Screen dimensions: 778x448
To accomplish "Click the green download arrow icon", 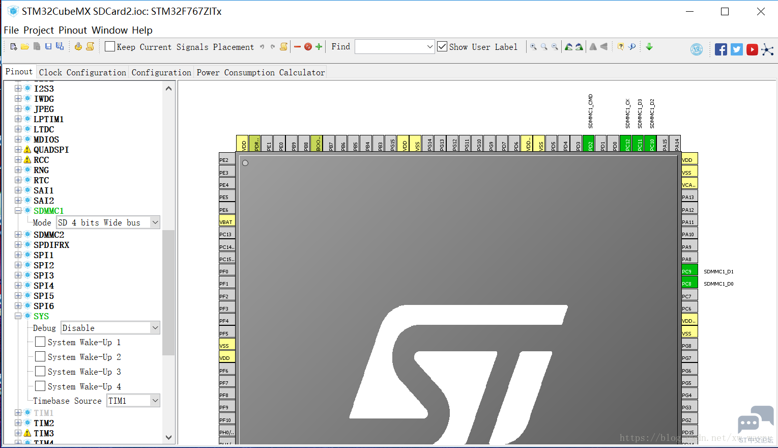I will coord(649,47).
